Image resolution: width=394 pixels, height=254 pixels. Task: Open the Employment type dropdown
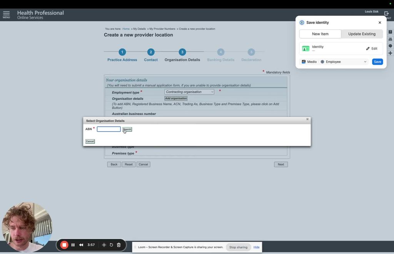189,92
